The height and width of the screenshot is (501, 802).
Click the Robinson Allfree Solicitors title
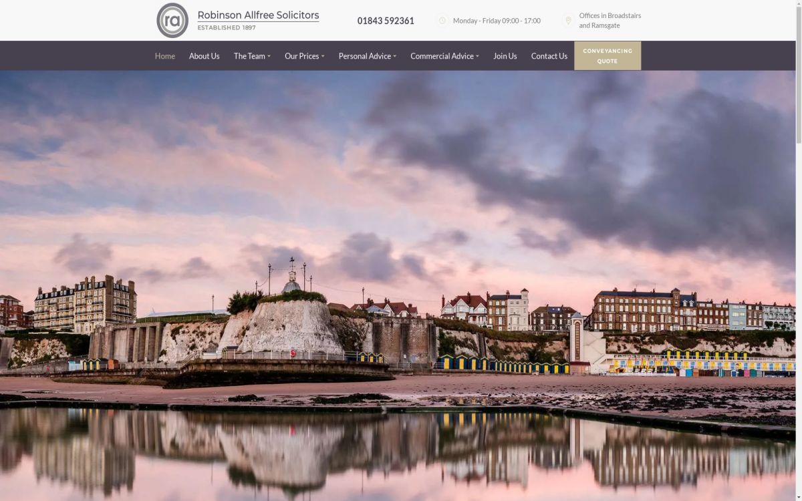(258, 15)
